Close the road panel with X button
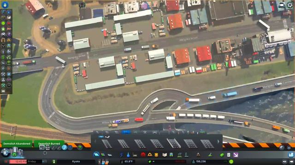295x165 pixels. coord(289,148)
